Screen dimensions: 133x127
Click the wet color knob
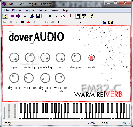click(29, 78)
